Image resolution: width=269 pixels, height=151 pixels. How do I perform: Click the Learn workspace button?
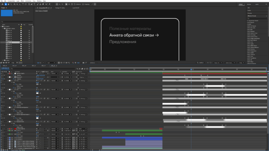pos(257,4)
